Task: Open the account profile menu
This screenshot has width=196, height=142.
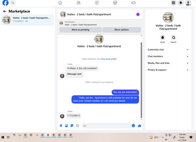Action: (x=188, y=3)
